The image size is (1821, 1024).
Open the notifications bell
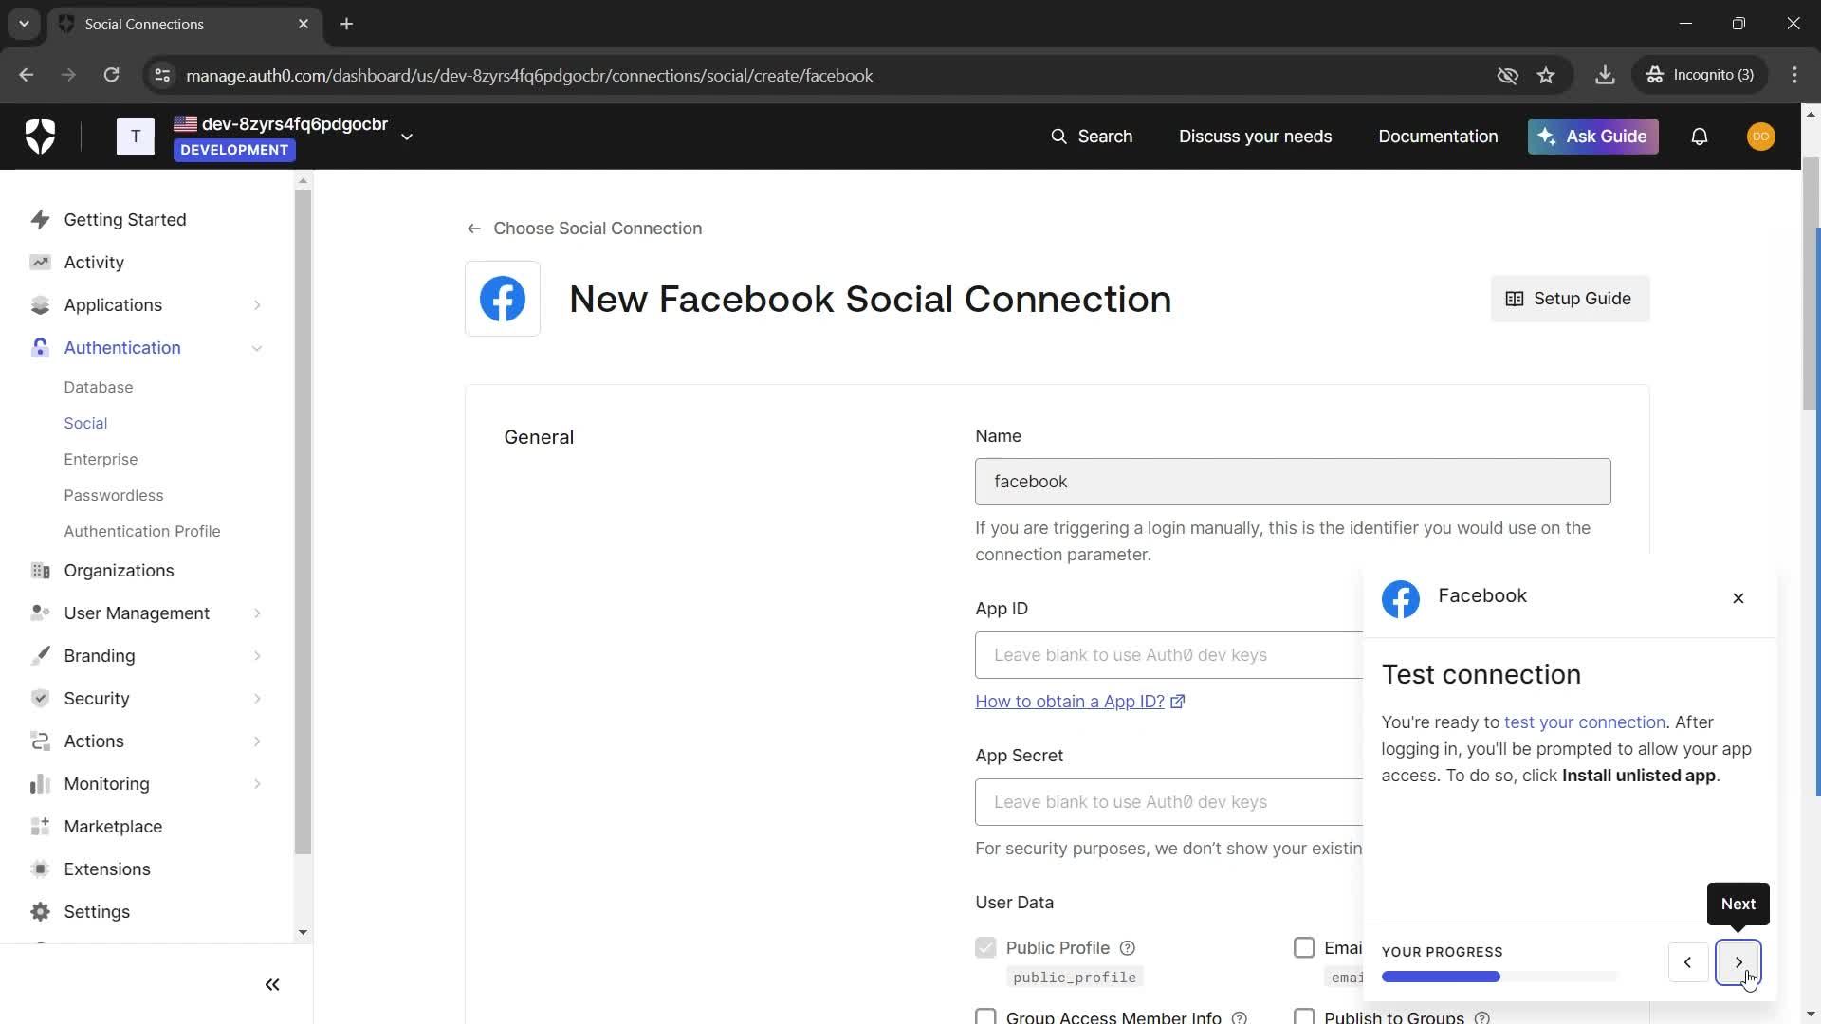[1700, 137]
